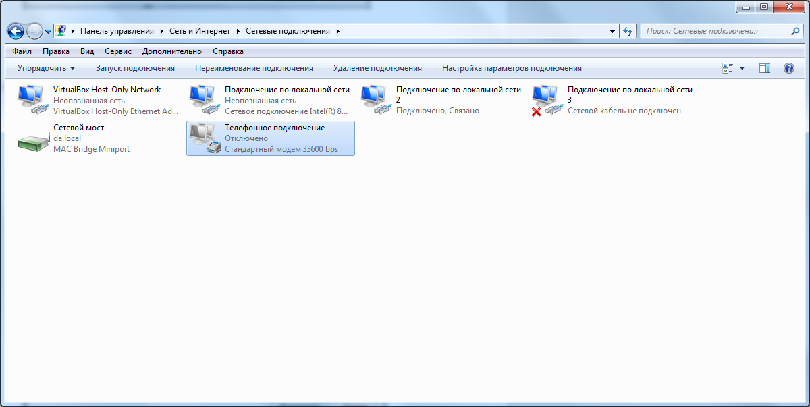This screenshot has height=407, width=810.
Task: Select Сетевые подключения breadcrumb segment
Action: (x=288, y=31)
